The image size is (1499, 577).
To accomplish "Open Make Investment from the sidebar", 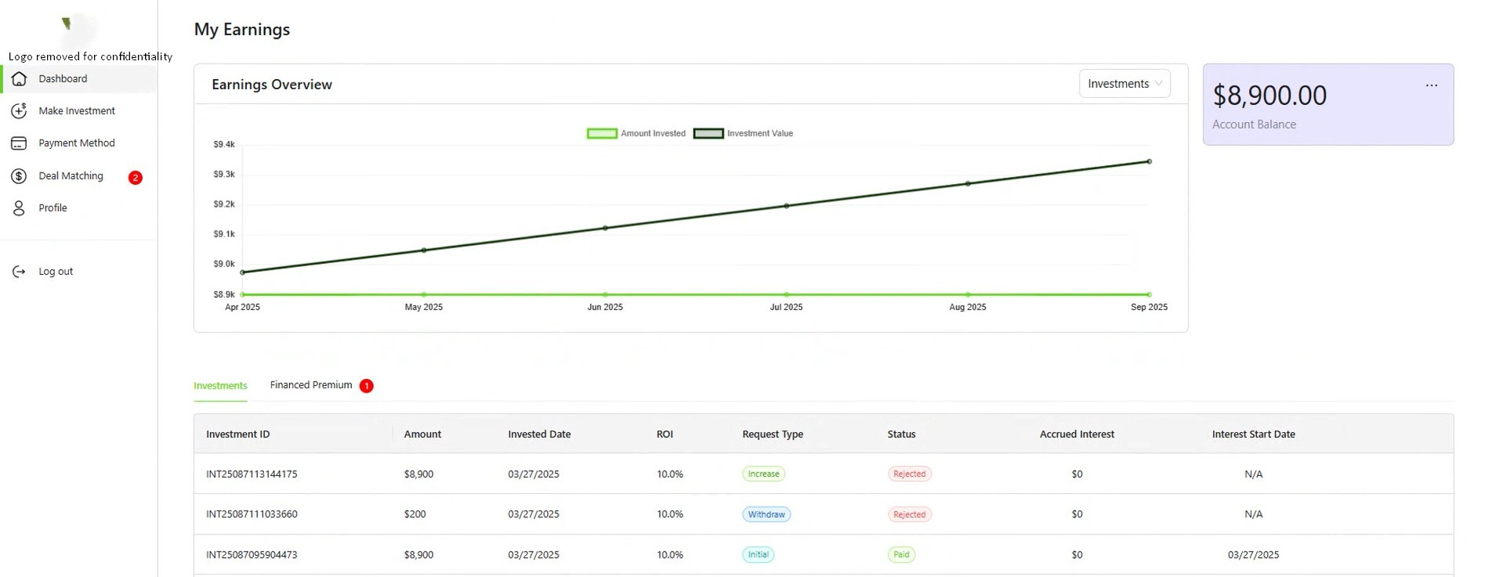I will coord(77,111).
